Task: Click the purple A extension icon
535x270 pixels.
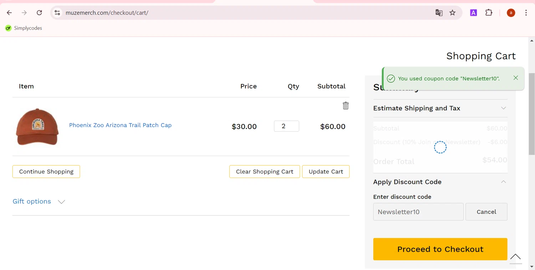Action: pyautogui.click(x=473, y=13)
